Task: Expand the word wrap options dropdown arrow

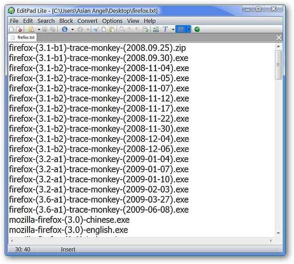Action: [189, 30]
